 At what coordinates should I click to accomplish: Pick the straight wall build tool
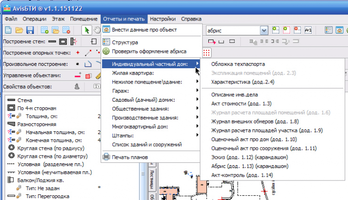(x=51, y=42)
